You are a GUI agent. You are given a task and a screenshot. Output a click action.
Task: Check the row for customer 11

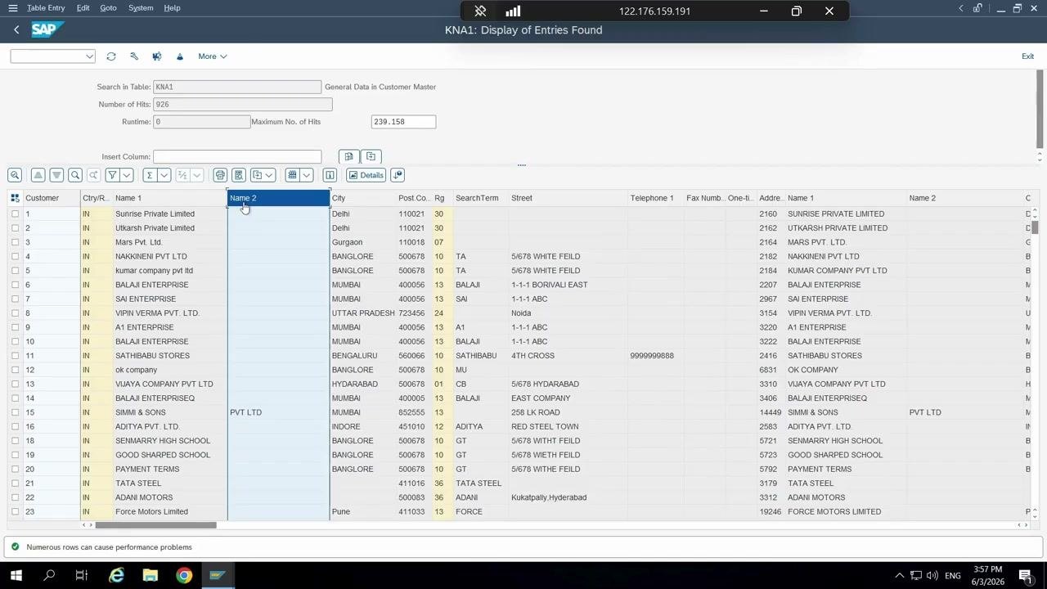coord(15,356)
